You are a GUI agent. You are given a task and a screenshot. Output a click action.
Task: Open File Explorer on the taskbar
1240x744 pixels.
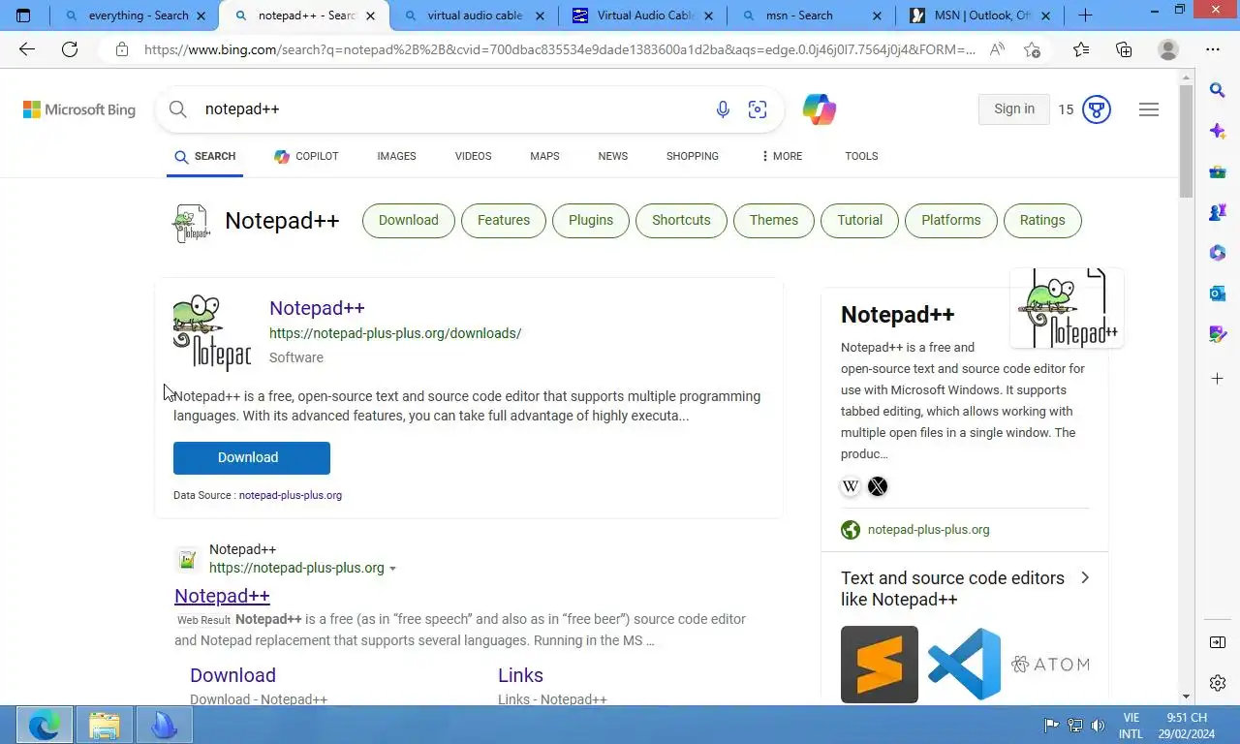tap(105, 725)
